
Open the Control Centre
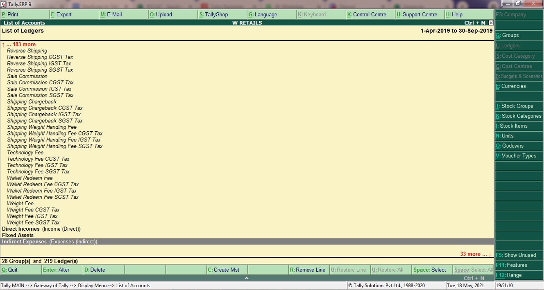click(x=371, y=14)
